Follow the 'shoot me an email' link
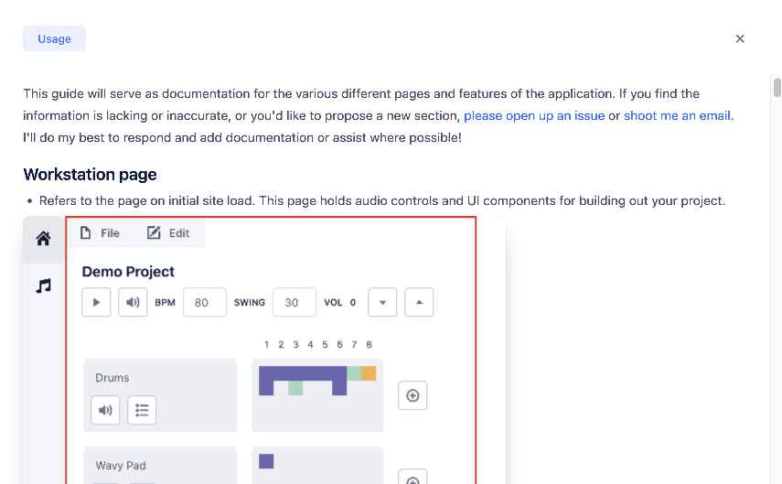This screenshot has height=484, width=782. [677, 116]
